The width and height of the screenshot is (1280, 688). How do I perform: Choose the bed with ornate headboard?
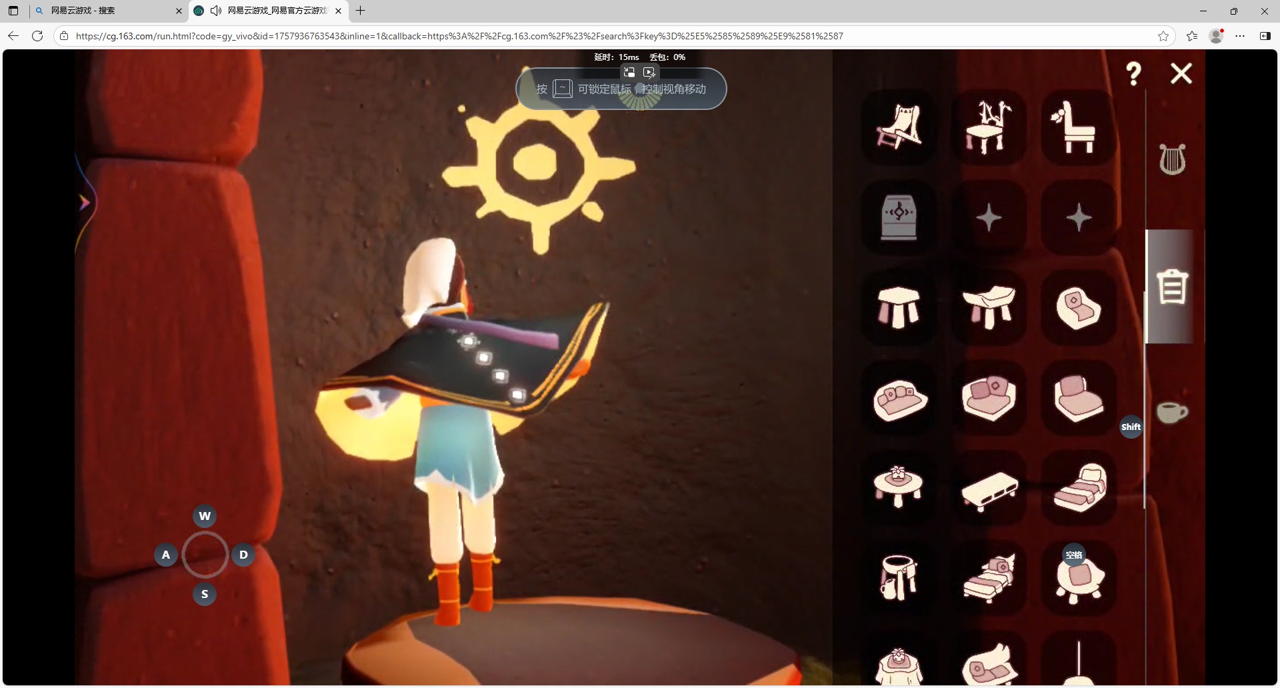(989, 578)
